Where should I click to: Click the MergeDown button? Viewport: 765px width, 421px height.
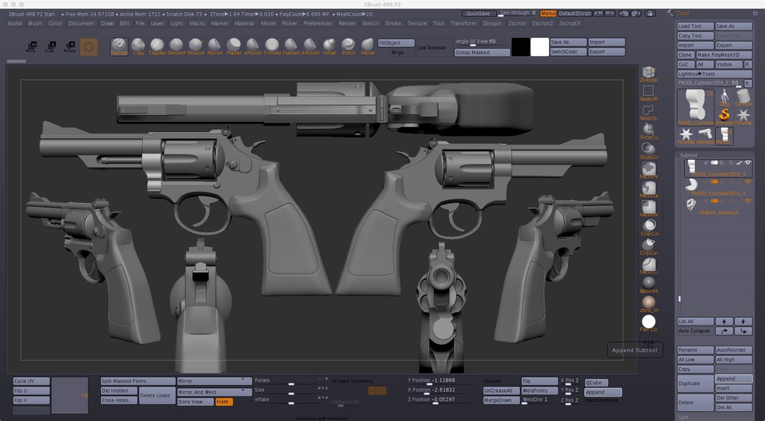(500, 401)
